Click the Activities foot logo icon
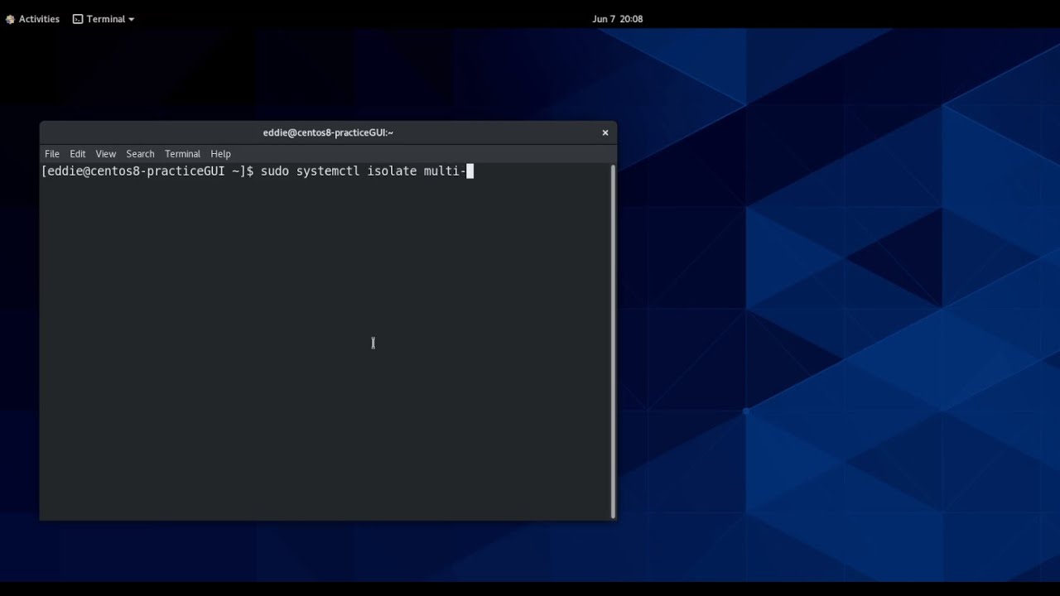This screenshot has width=1060, height=596. (10, 19)
